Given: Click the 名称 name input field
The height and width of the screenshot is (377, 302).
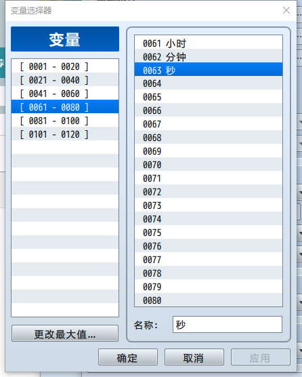Looking at the screenshot, I should (228, 325).
